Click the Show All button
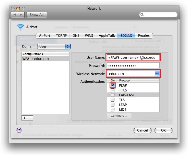 37,15
